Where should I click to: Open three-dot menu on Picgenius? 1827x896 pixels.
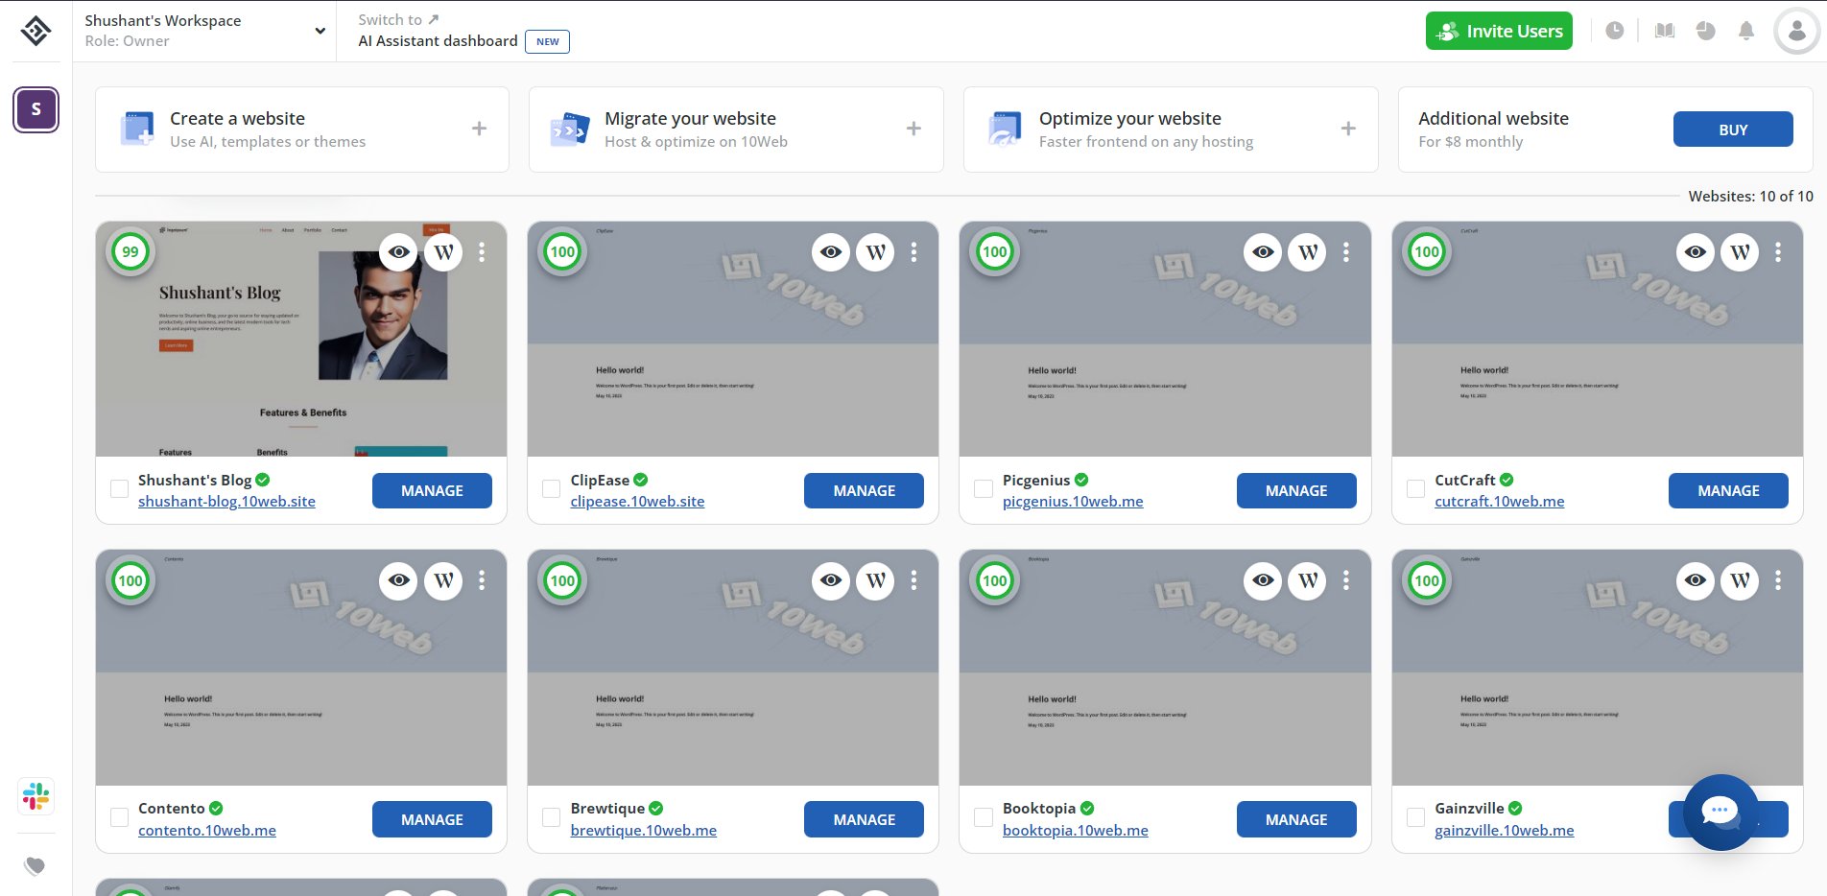point(1346,252)
